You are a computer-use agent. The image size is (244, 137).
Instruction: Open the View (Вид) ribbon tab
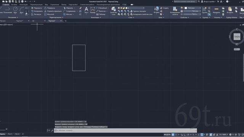click(47, 5)
